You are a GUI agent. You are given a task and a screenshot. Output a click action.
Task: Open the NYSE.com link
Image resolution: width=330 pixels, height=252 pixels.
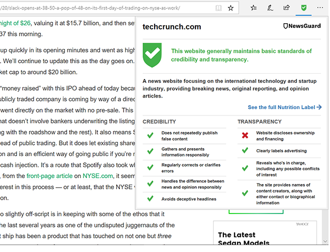[98, 176]
